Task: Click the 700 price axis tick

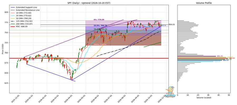Action: 7,53
